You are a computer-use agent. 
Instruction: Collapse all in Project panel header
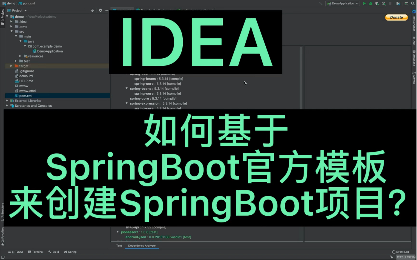92,10
